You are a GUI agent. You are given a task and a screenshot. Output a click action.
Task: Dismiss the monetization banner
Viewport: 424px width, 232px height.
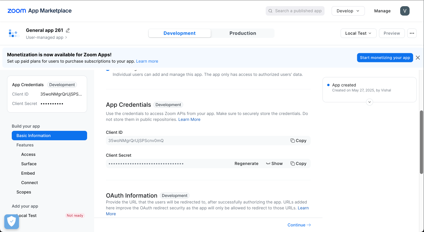point(418,58)
